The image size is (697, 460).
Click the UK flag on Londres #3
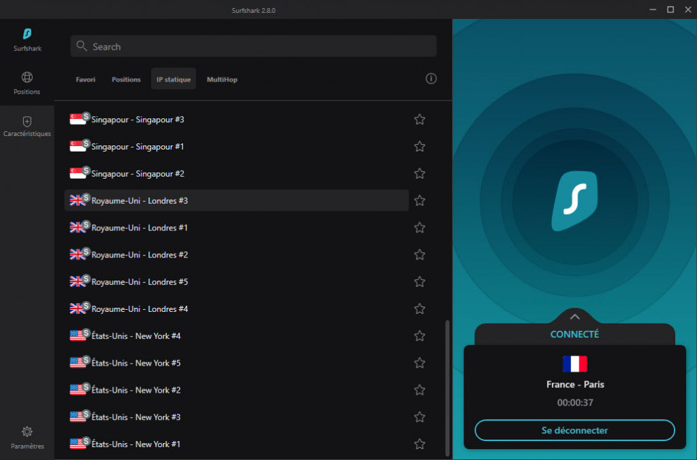(78, 200)
